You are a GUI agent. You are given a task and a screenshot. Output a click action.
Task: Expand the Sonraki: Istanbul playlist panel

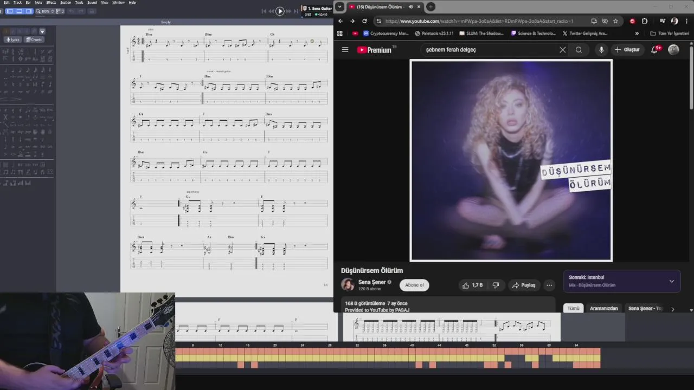tap(671, 281)
